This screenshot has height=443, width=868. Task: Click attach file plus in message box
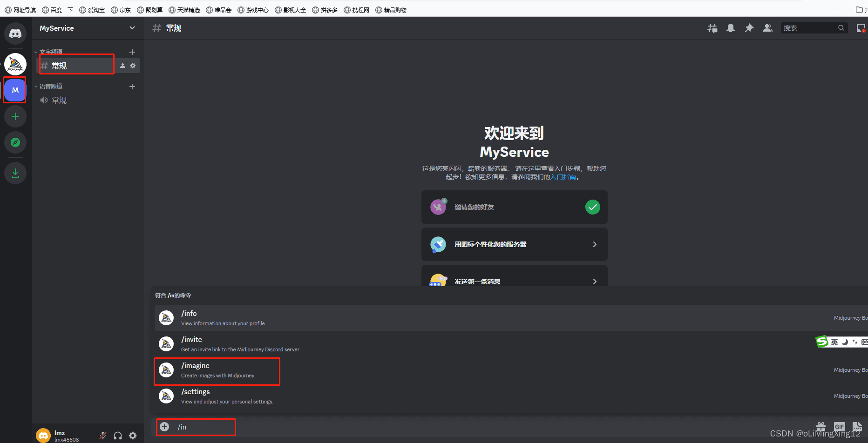coord(164,427)
